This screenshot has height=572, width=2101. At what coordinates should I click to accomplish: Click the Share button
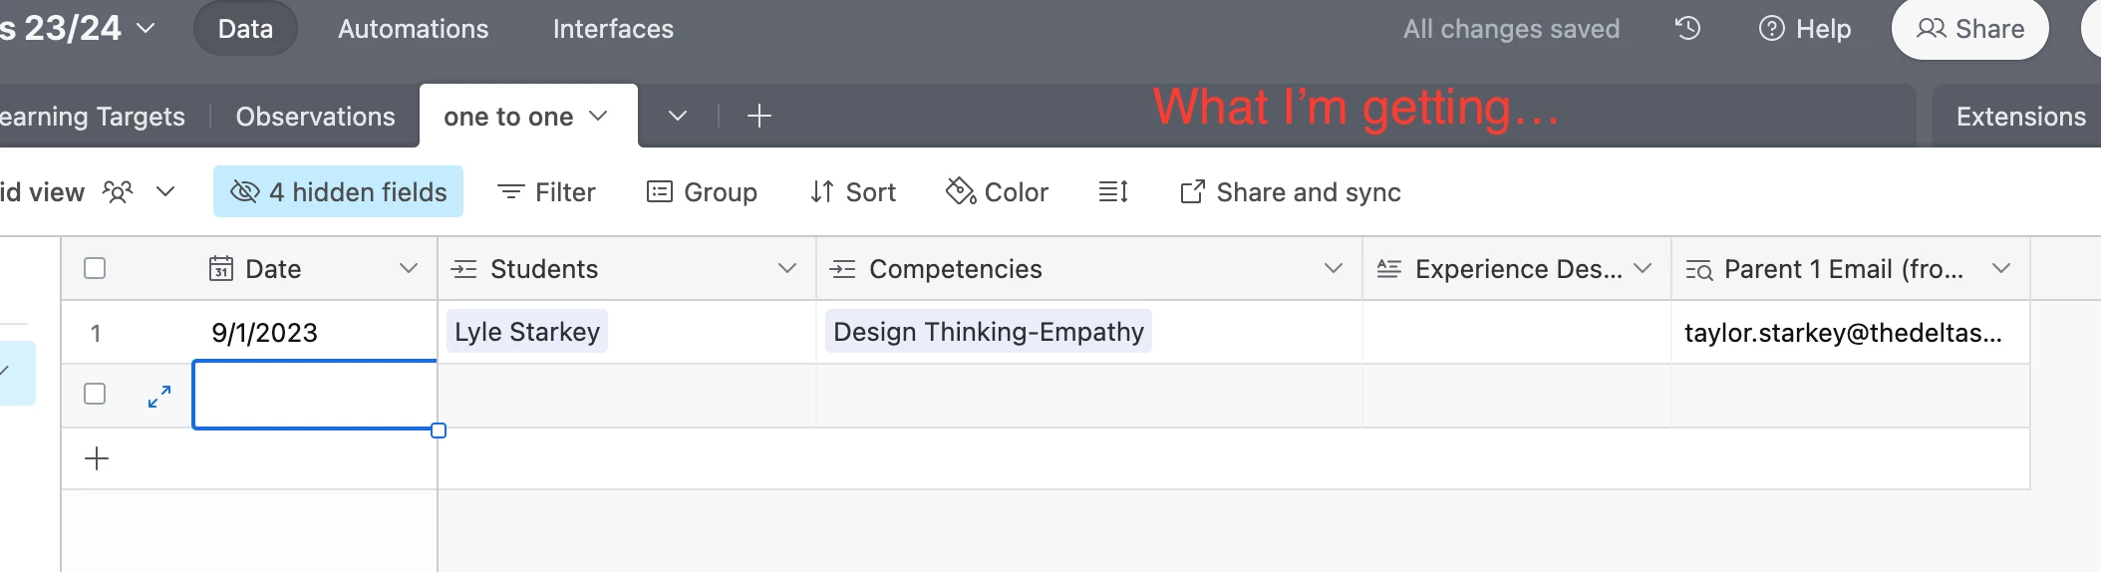tap(1969, 29)
